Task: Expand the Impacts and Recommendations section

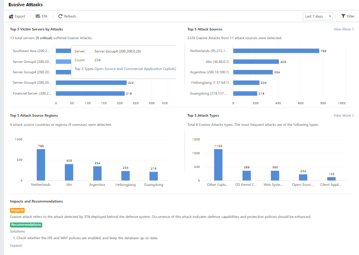Action: [x=16, y=245]
